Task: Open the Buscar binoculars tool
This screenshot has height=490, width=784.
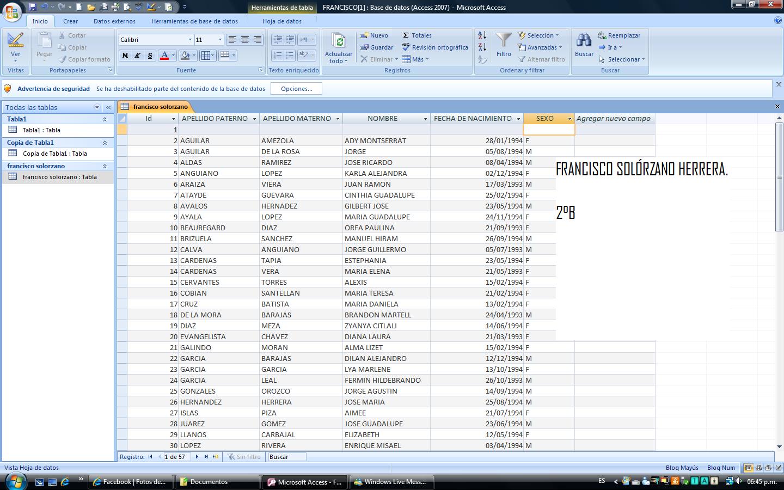Action: tap(584, 45)
